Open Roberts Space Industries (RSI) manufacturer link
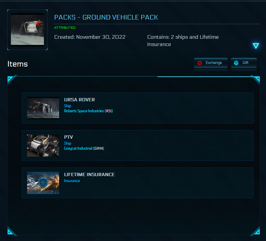 tap(88, 111)
